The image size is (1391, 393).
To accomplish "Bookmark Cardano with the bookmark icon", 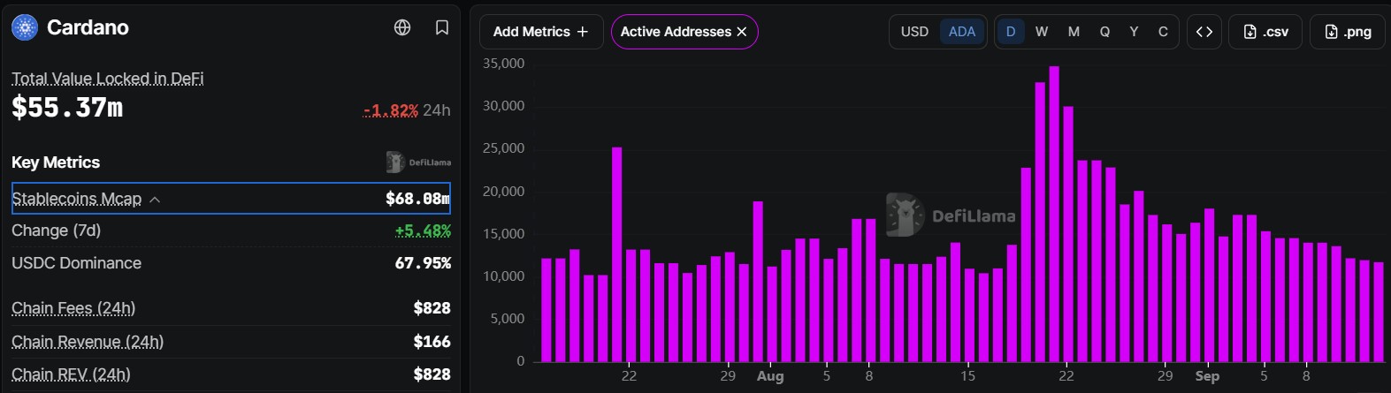I will coord(442,27).
